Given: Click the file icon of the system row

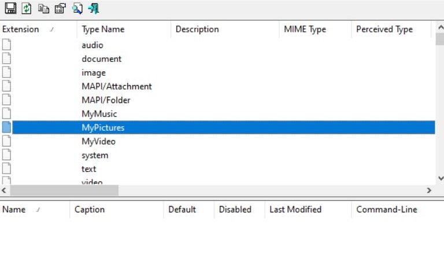Looking at the screenshot, I should pos(6,155).
